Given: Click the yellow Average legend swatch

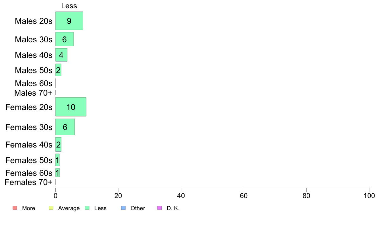Looking at the screenshot, I should point(51,208).
